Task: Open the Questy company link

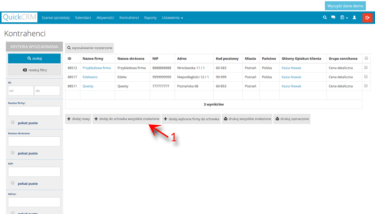Action: 88,86
